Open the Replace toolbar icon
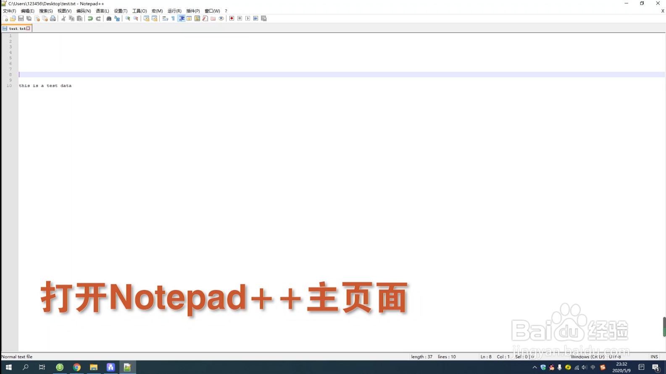Screen dimensions: 666x374 [x=117, y=18]
